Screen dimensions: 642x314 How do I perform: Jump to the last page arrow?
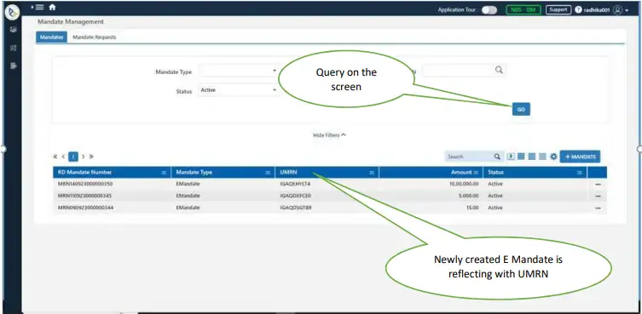coord(91,157)
